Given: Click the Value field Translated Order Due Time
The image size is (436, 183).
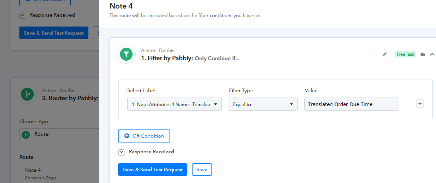Looking at the screenshot, I should coord(352,104).
